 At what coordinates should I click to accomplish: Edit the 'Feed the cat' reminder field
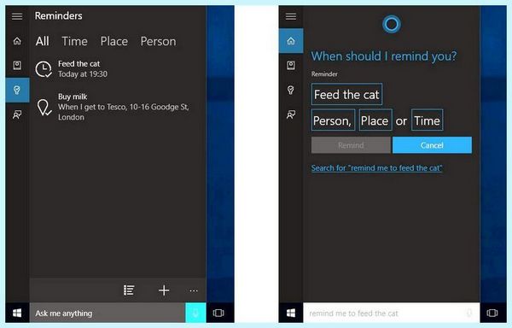(x=346, y=95)
